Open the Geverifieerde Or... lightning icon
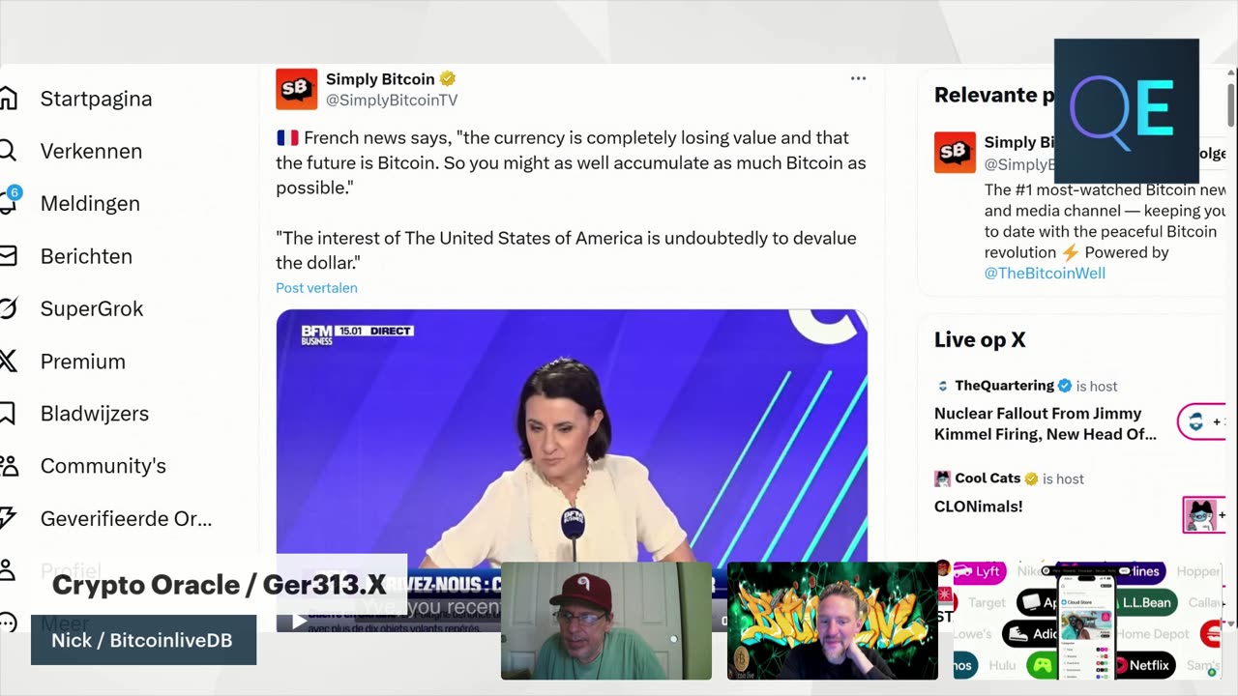Viewport: 1238px width, 696px height. click(x=8, y=518)
